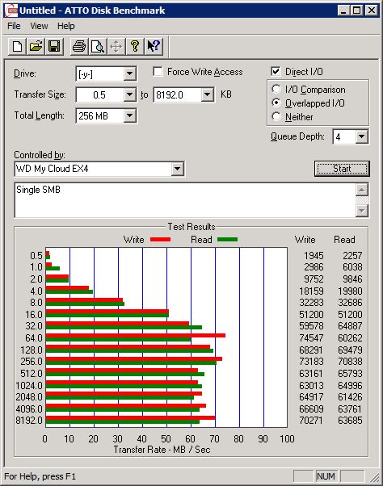Start the benchmark with the Start button
Screen dimensions: 383x486
(x=342, y=169)
